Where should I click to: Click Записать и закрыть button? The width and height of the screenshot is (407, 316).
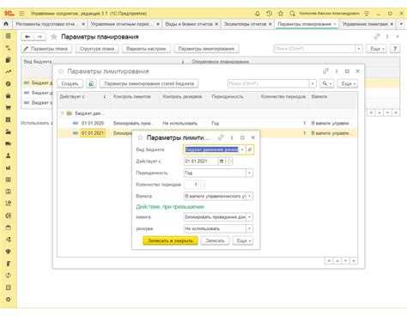[170, 240]
